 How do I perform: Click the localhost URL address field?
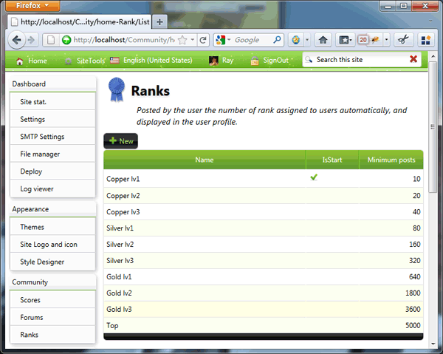tap(124, 40)
